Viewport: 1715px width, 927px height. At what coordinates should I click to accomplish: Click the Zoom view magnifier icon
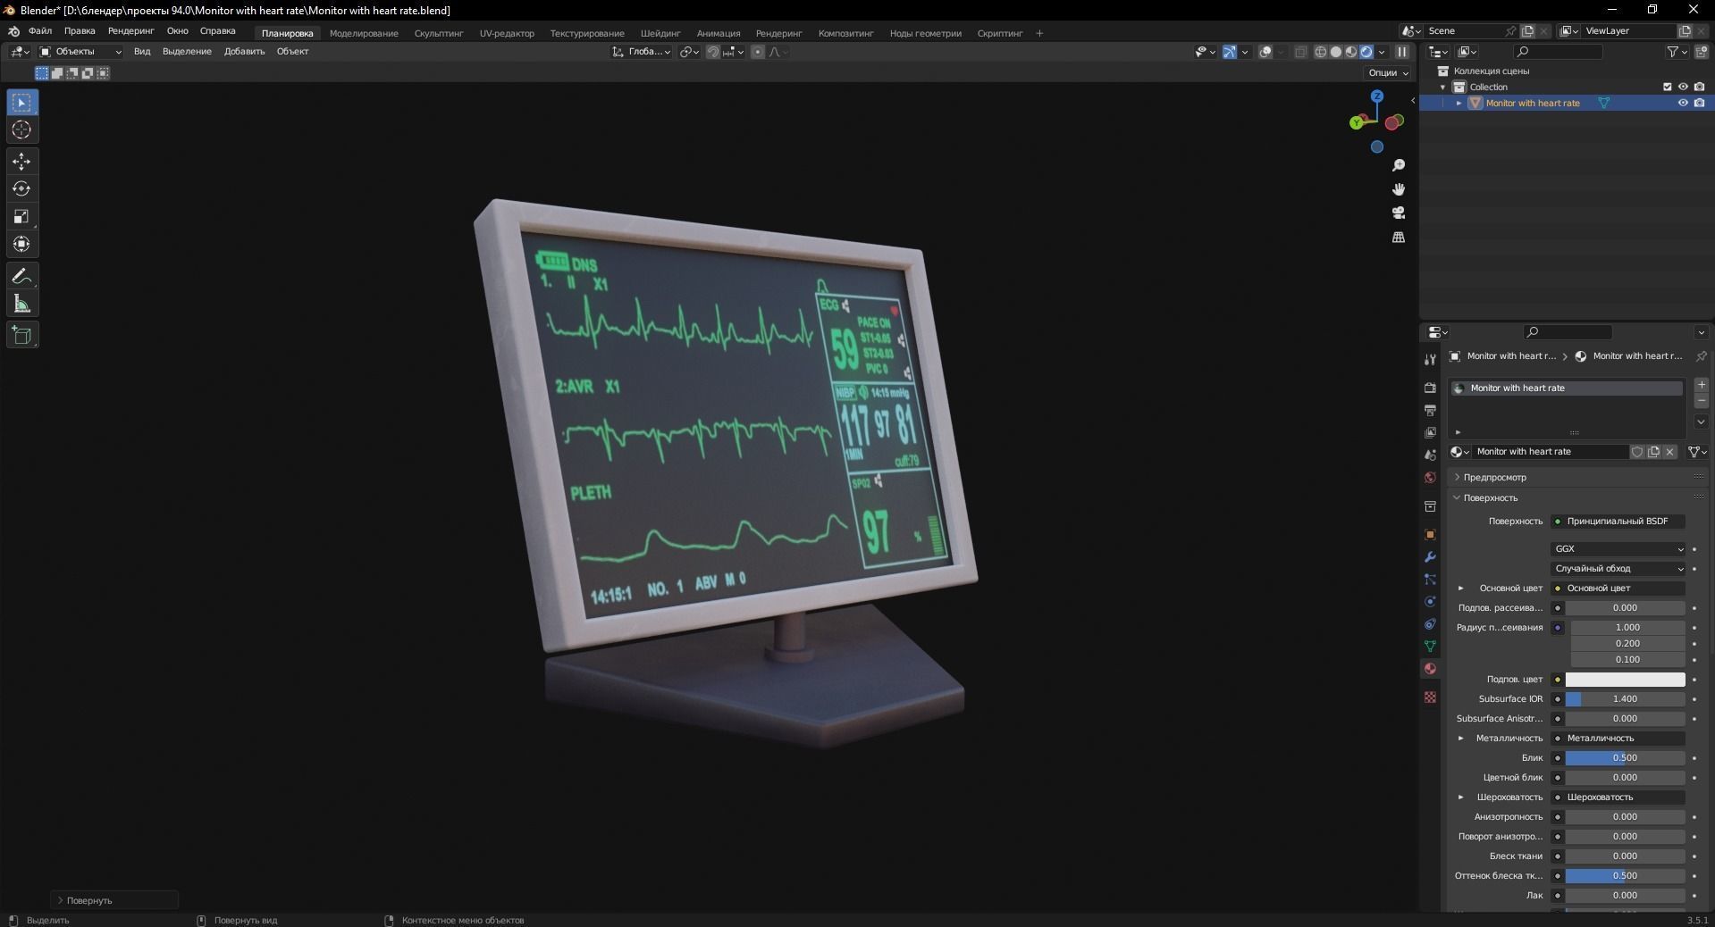1399,165
